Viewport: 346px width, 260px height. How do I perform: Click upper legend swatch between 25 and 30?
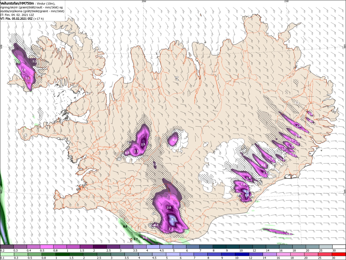[326, 247]
